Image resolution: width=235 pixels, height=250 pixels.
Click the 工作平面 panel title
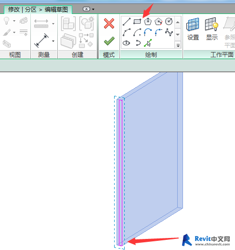point(222,55)
